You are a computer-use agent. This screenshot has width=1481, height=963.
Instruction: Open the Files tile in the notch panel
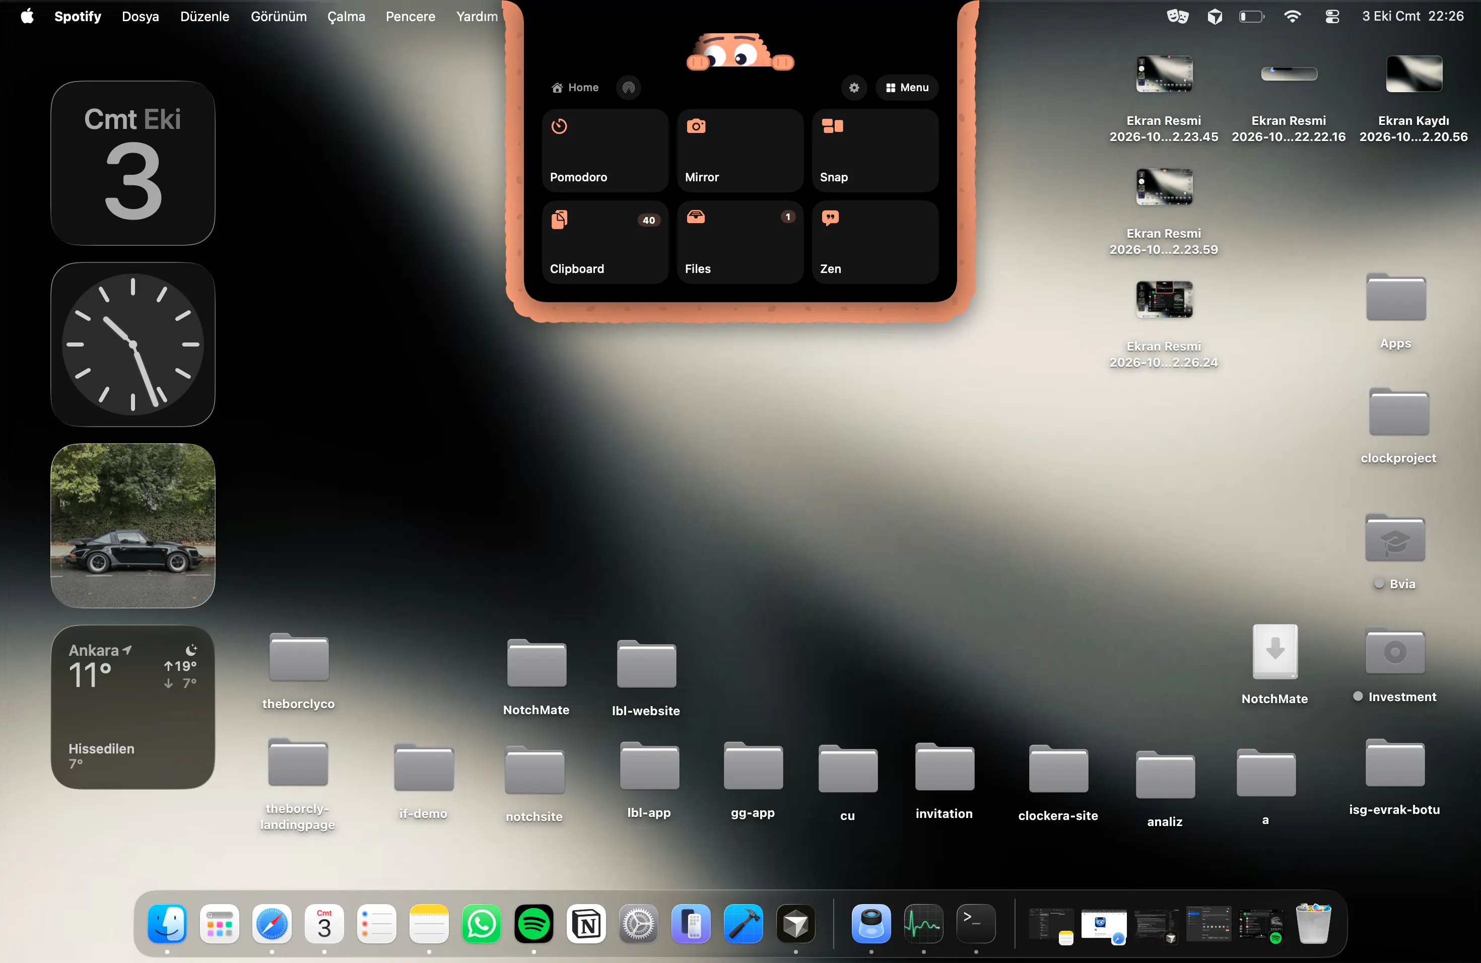coord(740,242)
